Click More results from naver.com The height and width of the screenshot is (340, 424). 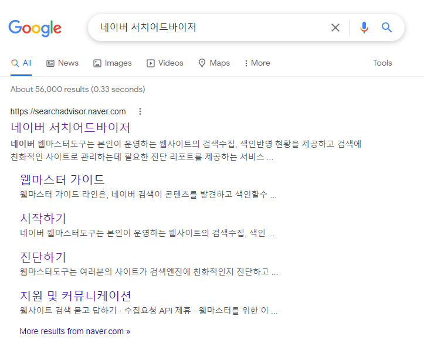[x=75, y=331]
